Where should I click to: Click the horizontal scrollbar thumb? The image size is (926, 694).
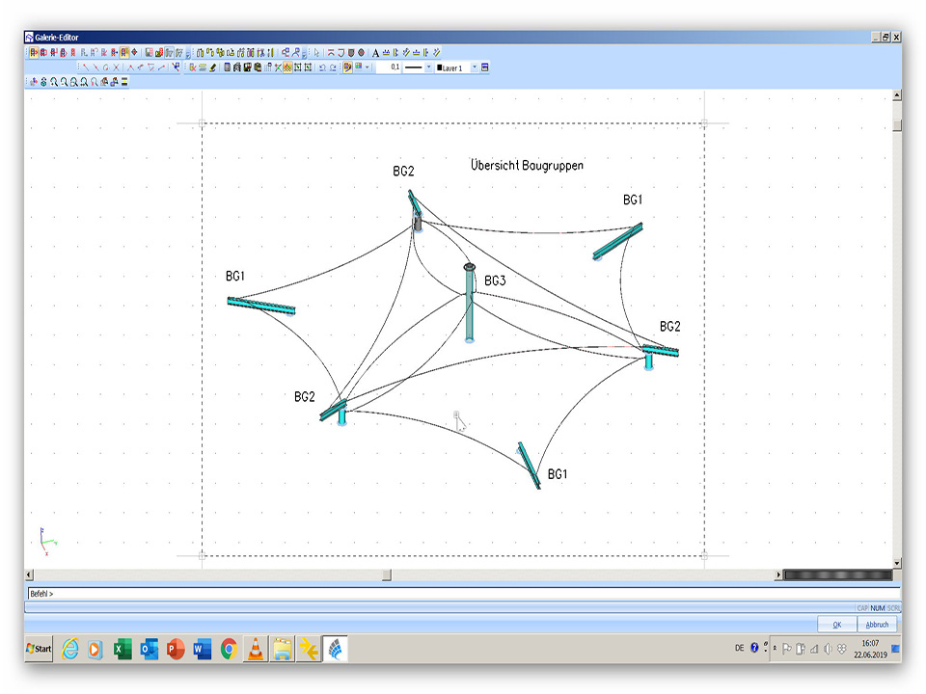[386, 575]
